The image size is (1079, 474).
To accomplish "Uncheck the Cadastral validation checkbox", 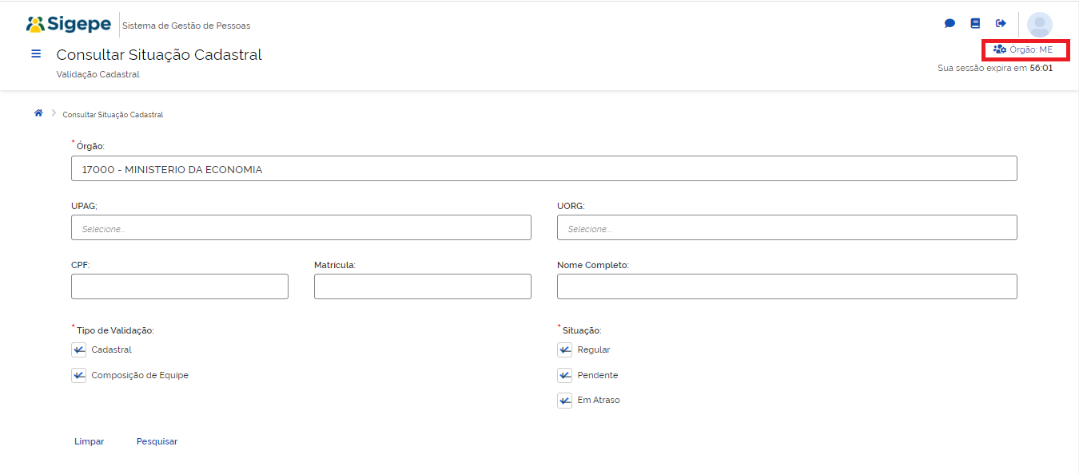I will pos(78,350).
